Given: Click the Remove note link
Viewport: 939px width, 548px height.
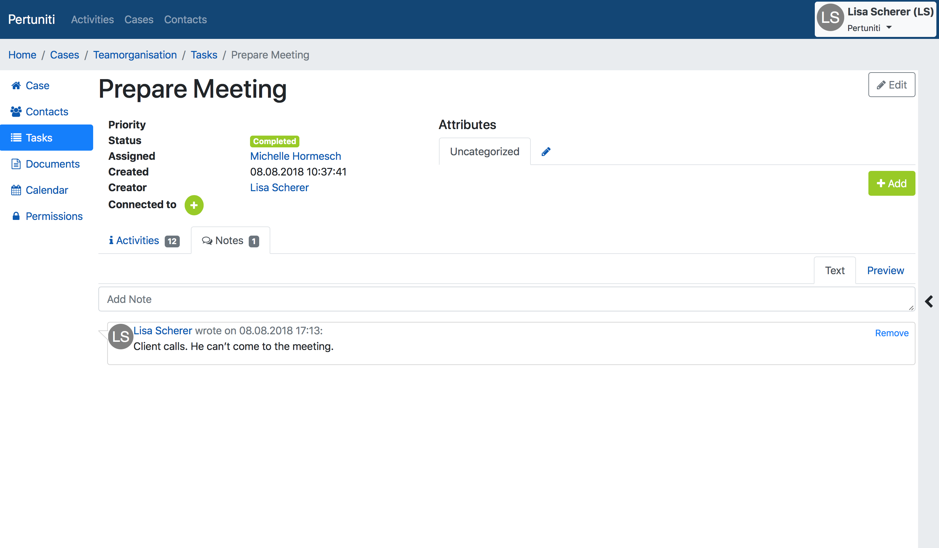Looking at the screenshot, I should (x=892, y=333).
